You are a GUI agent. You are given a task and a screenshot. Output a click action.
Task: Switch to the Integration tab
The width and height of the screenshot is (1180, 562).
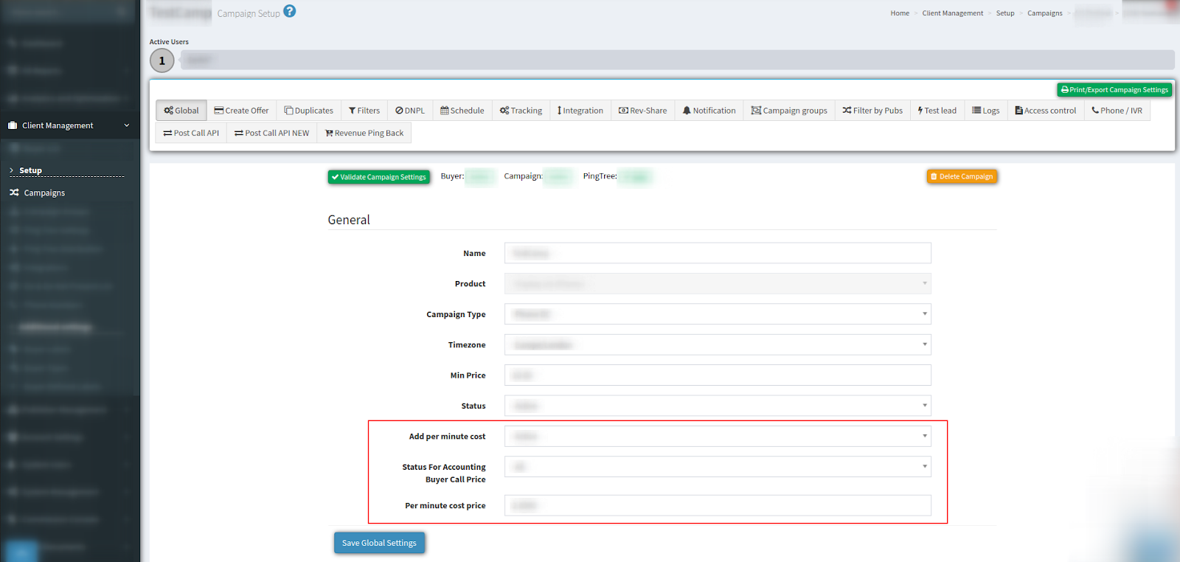(x=580, y=111)
